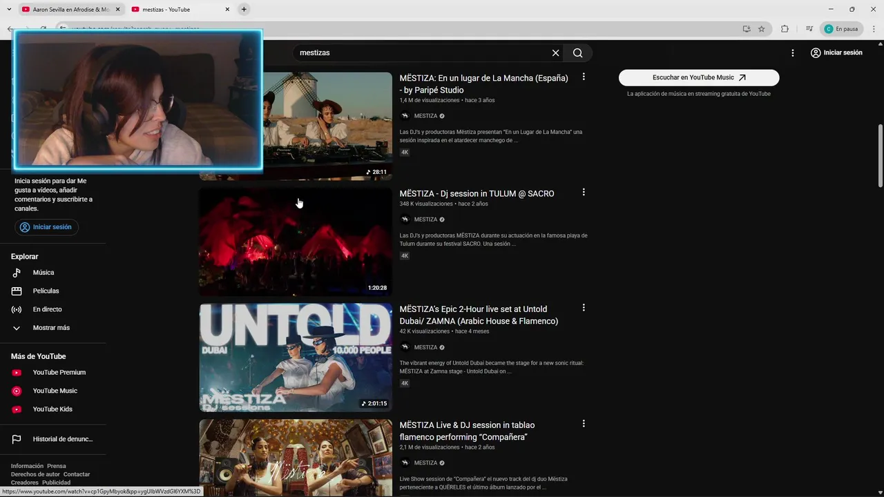
Task: Click the magnifying glass search button
Action: click(578, 52)
